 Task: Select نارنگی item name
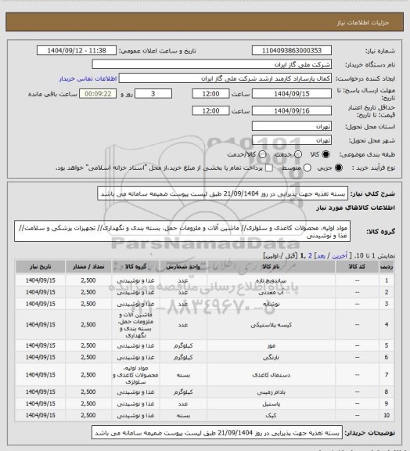click(x=271, y=357)
